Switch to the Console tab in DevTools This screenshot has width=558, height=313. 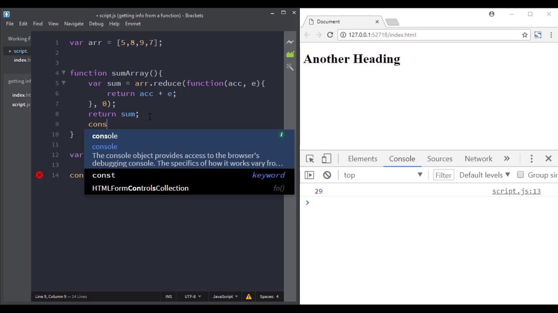tap(402, 159)
